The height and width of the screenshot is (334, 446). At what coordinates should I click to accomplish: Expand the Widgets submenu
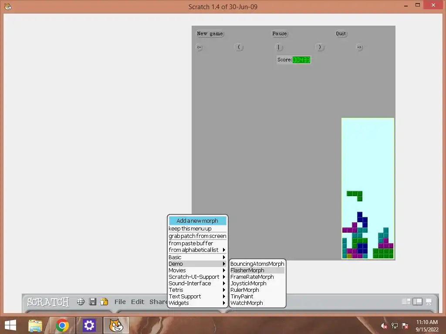click(198, 303)
